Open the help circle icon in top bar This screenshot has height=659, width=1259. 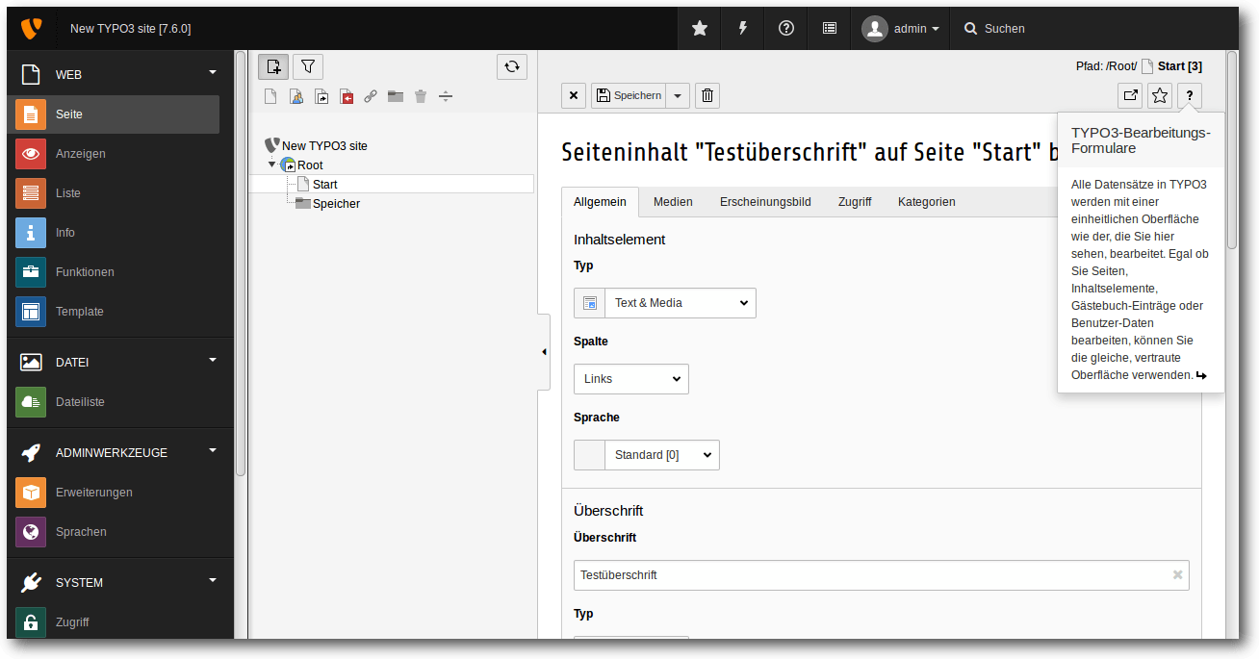[786, 29]
